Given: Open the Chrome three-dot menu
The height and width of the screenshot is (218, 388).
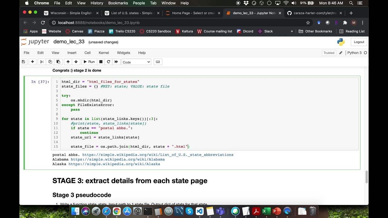Looking at the screenshot, I should click(x=363, y=23).
